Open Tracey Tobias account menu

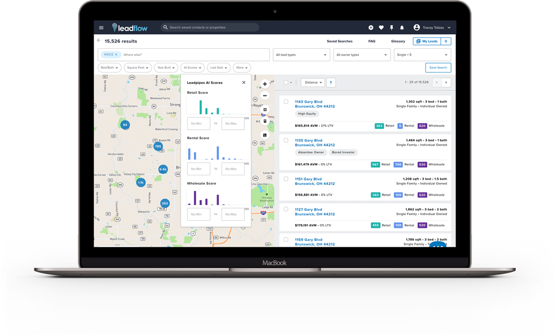[432, 28]
